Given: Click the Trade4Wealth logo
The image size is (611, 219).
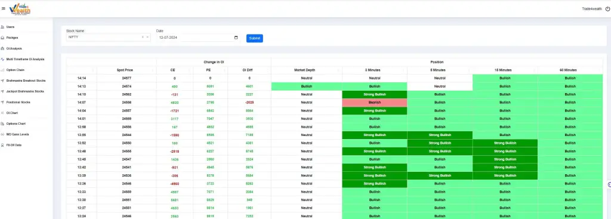Looking at the screenshot, I should (x=19, y=8).
